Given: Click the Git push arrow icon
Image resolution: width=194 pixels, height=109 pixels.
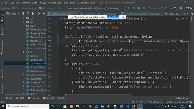Looking at the screenshot, I should tap(165, 8).
